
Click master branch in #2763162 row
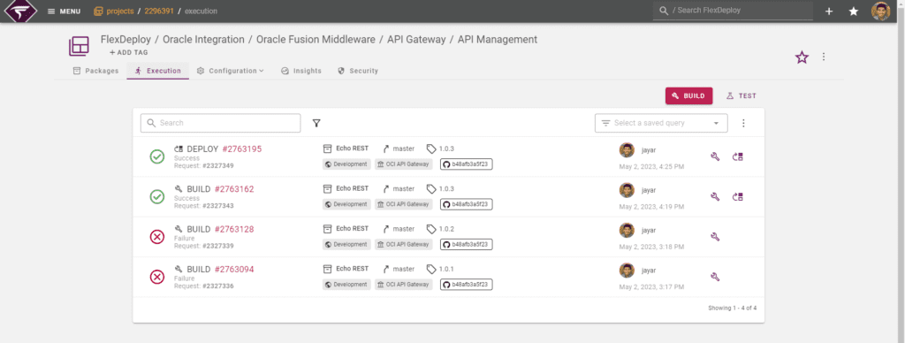399,189
